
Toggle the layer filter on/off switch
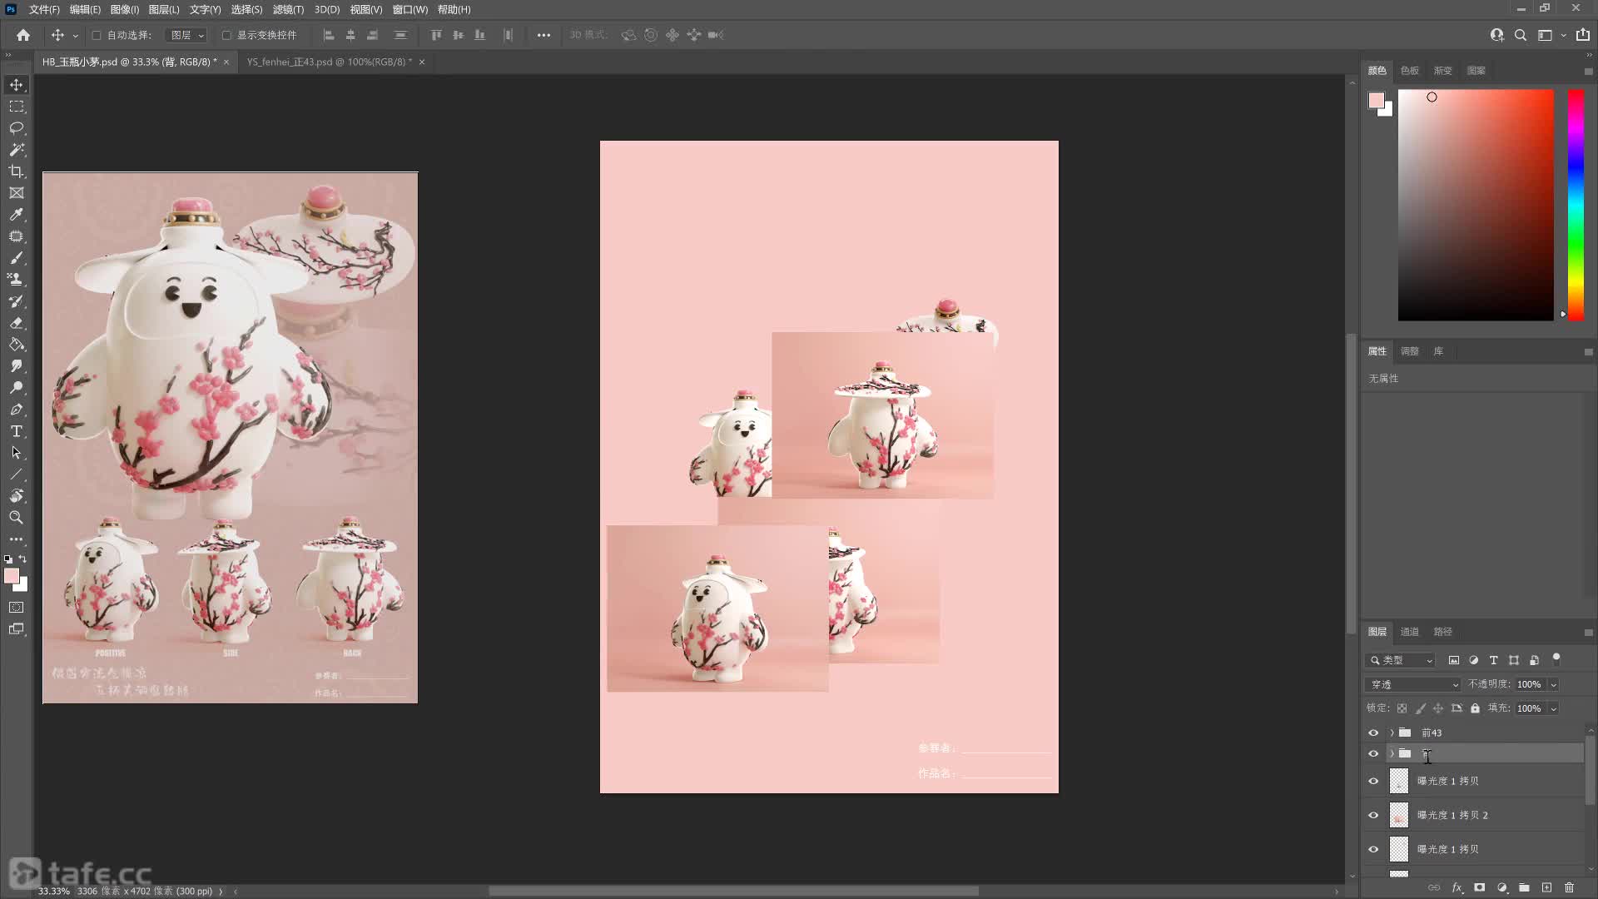coord(1556,659)
